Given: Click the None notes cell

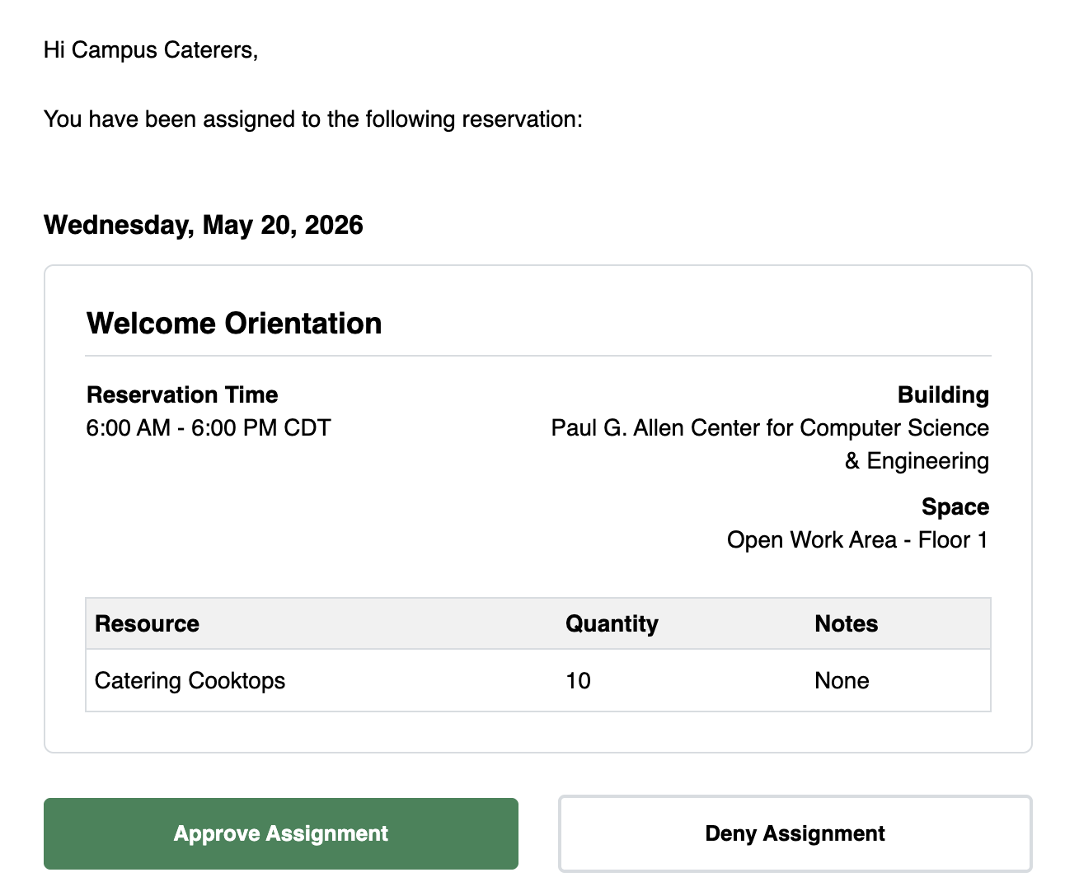Looking at the screenshot, I should click(x=842, y=681).
